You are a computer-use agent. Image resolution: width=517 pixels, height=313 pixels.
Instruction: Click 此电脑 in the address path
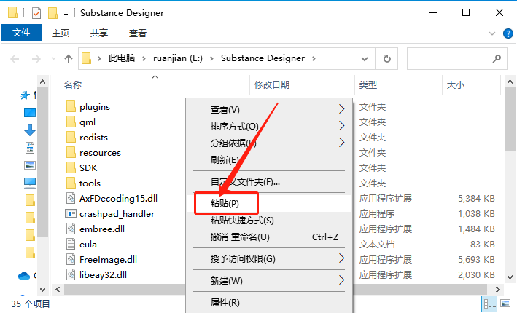122,58
